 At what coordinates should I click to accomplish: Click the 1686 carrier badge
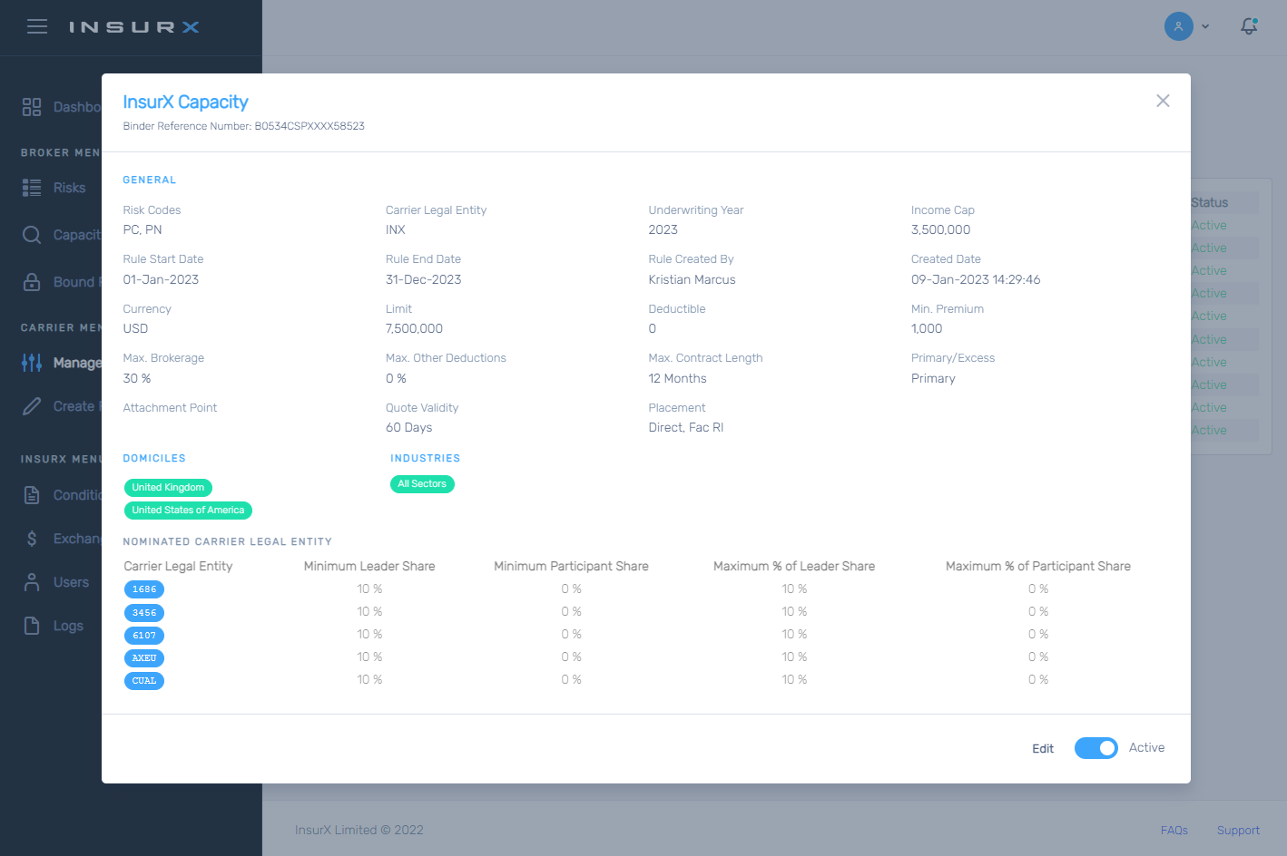pyautogui.click(x=144, y=589)
